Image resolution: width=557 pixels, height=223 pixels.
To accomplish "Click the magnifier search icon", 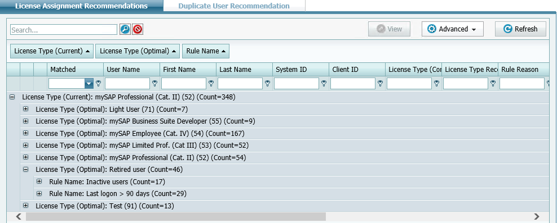I will click(125, 29).
